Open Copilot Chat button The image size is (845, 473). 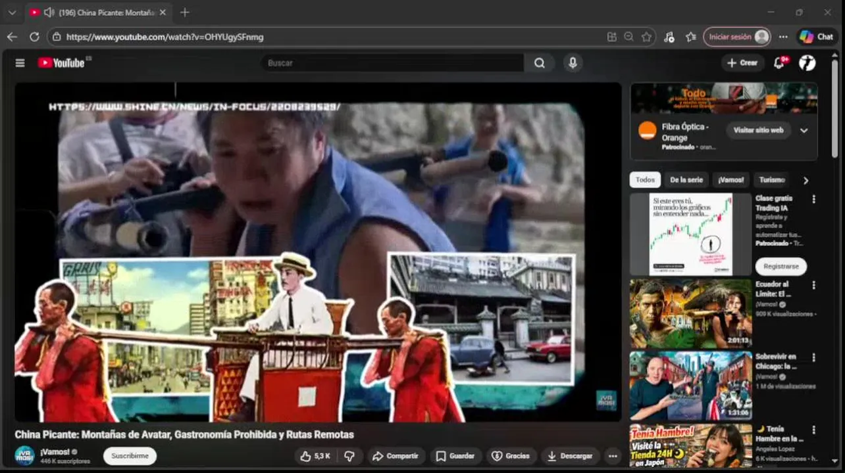[817, 37]
